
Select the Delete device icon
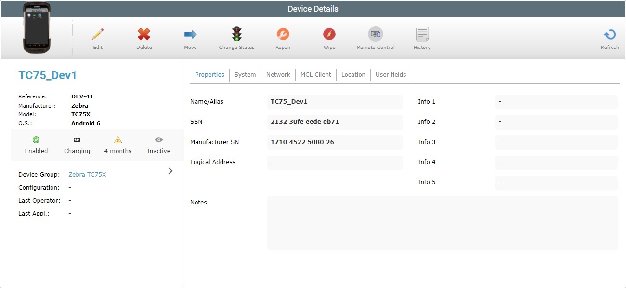click(x=143, y=38)
